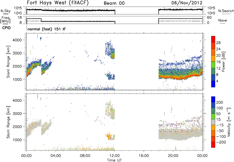Click the '20:00' time tick label
This screenshot has height=162, width=234.
[x=173, y=156]
